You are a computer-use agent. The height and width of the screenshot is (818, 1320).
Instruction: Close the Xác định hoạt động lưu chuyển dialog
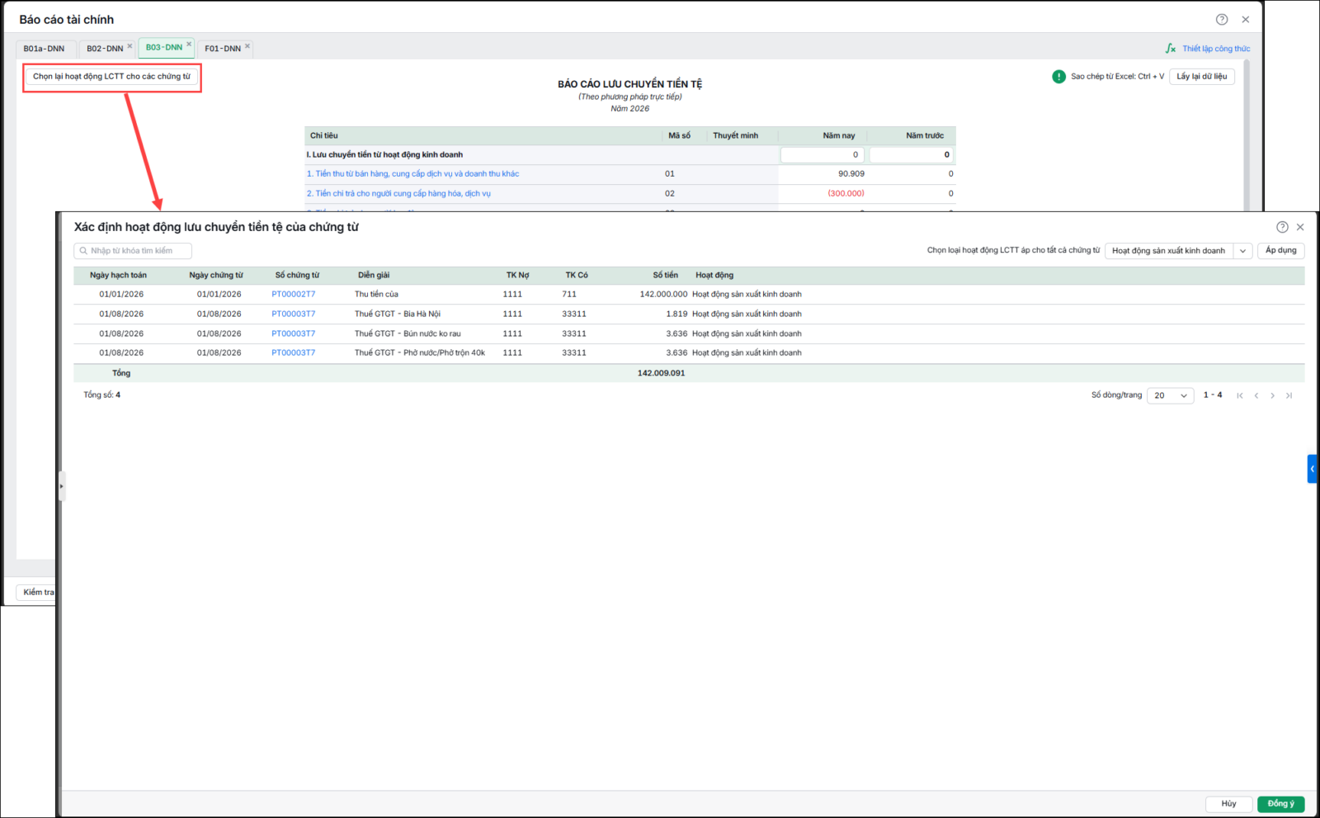tap(1300, 227)
